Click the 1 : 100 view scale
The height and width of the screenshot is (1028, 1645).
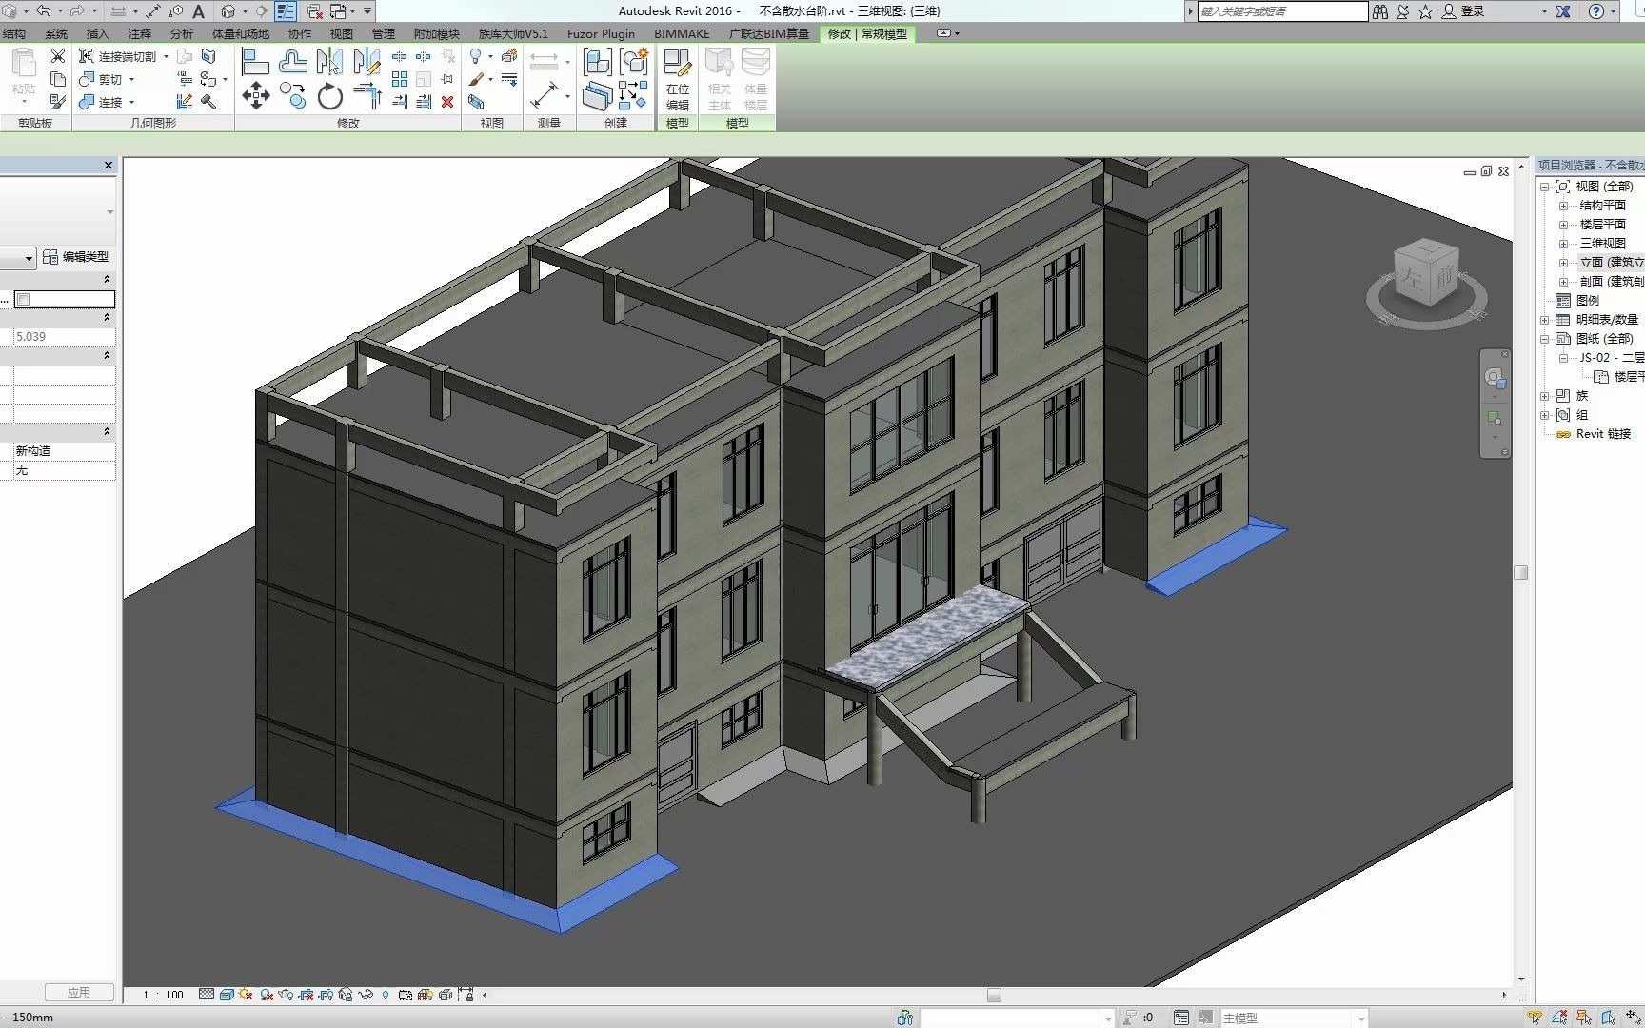[x=163, y=995]
